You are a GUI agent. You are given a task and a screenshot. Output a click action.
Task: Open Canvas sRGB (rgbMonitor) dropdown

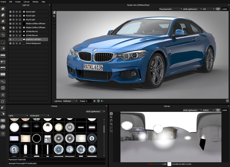[x=192, y=110]
